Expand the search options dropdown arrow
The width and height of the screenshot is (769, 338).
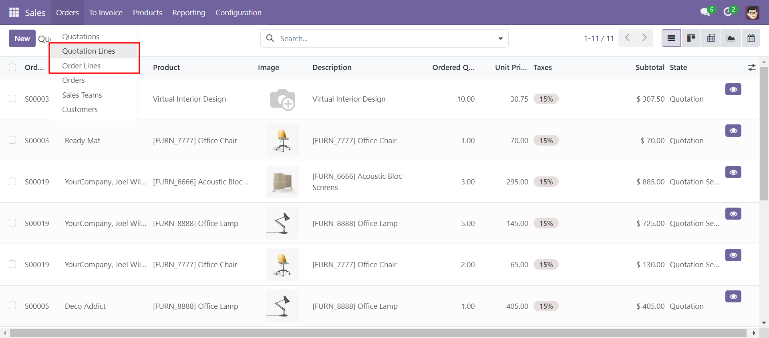[501, 38]
